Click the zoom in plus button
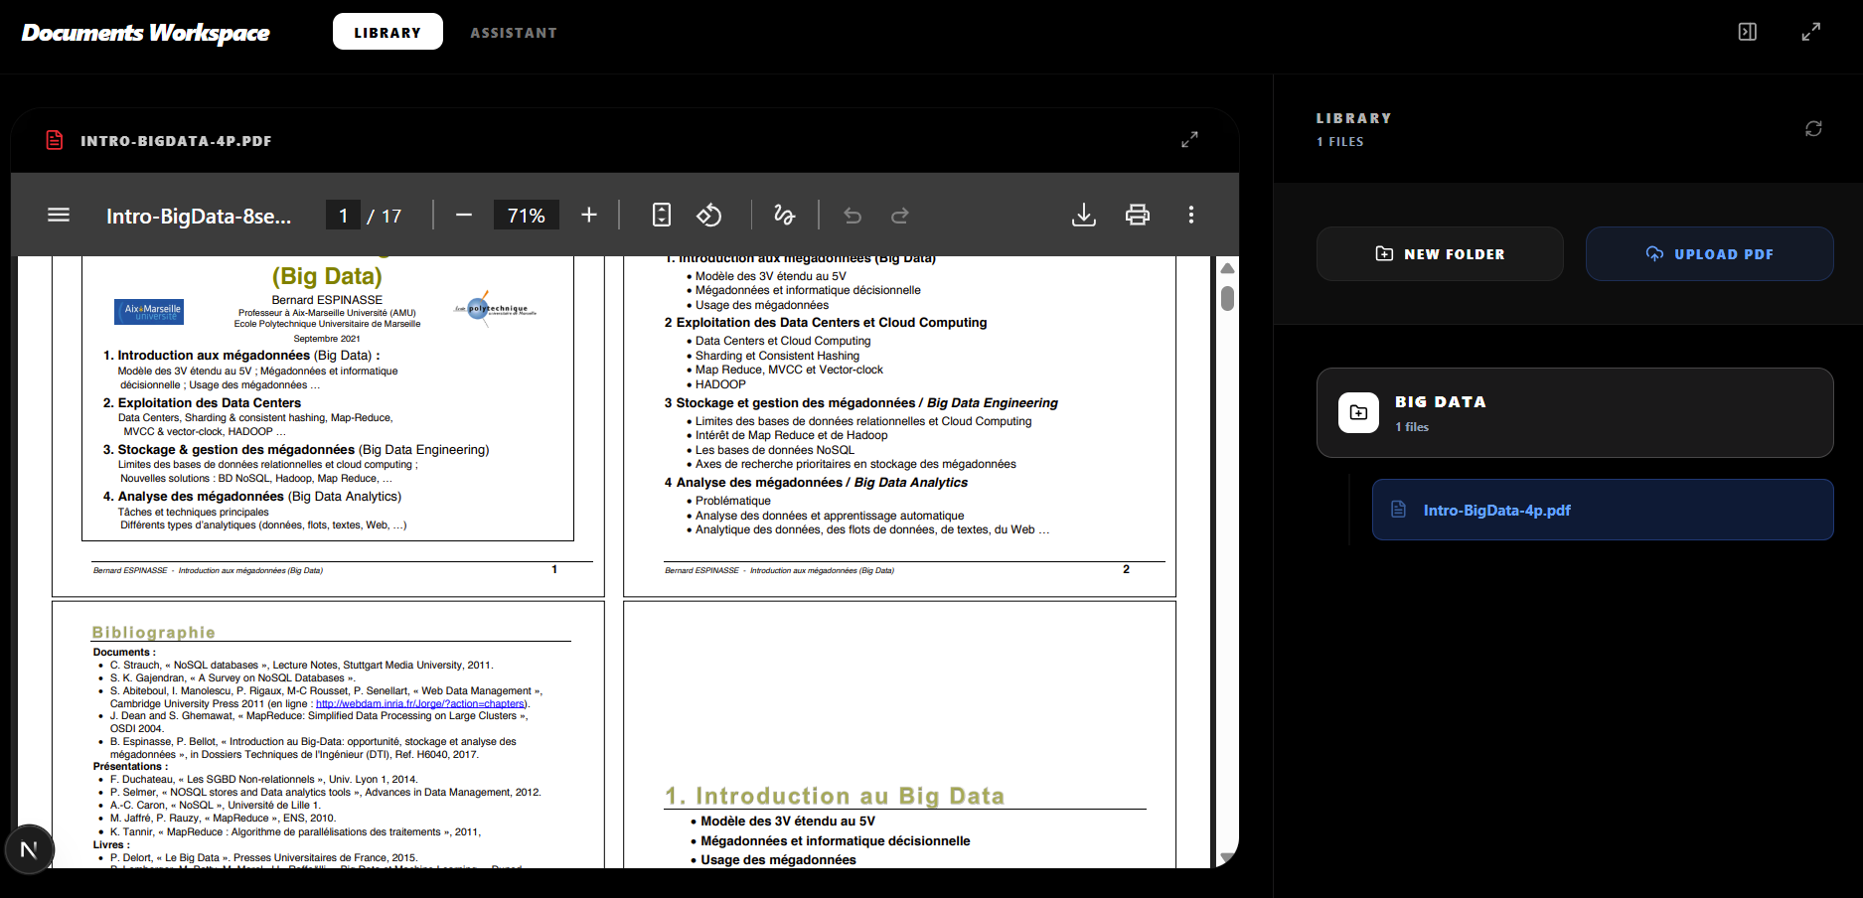The width and height of the screenshot is (1863, 898). tap(589, 215)
